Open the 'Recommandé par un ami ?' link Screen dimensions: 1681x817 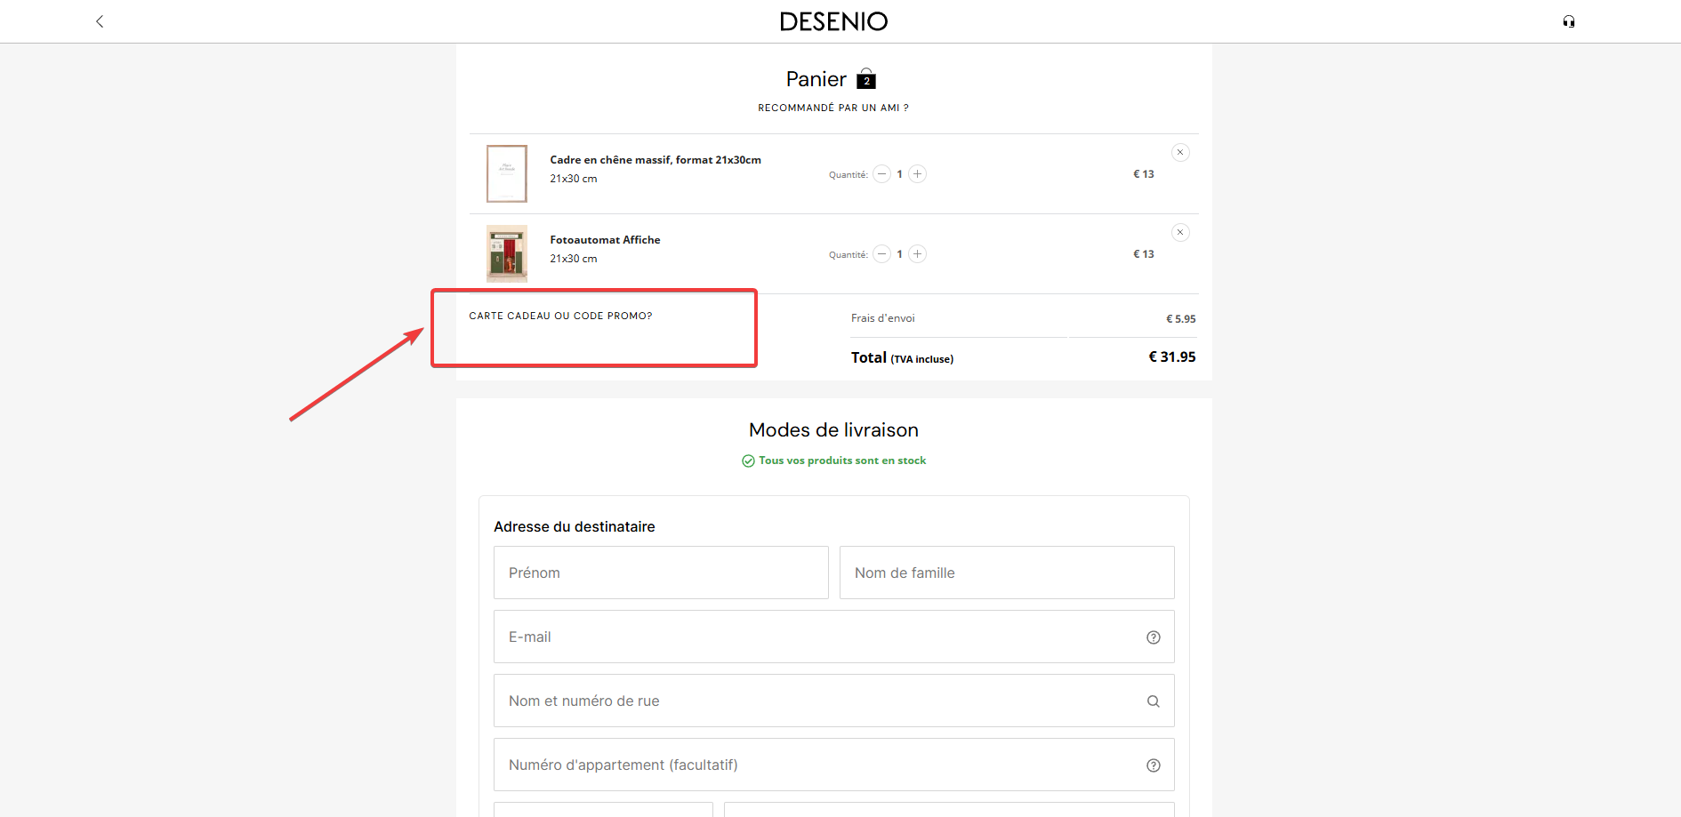click(x=833, y=108)
